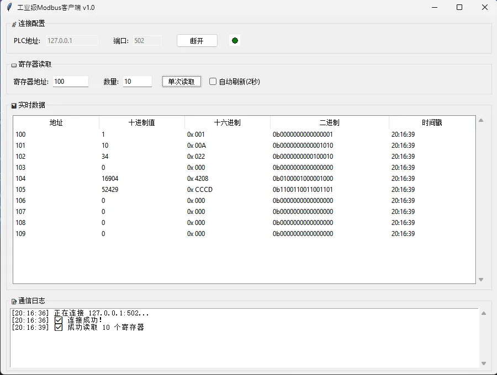Viewport: 497px width, 375px height.
Task: Click the 寄存器读取 section icon
Action: [x=14, y=65]
